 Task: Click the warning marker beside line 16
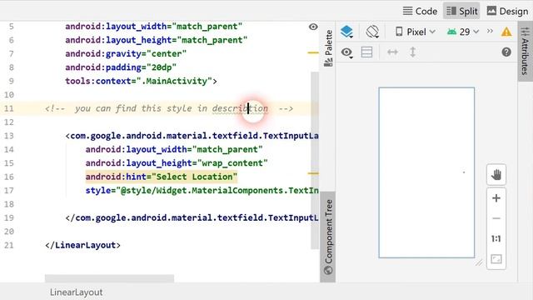[313, 173]
